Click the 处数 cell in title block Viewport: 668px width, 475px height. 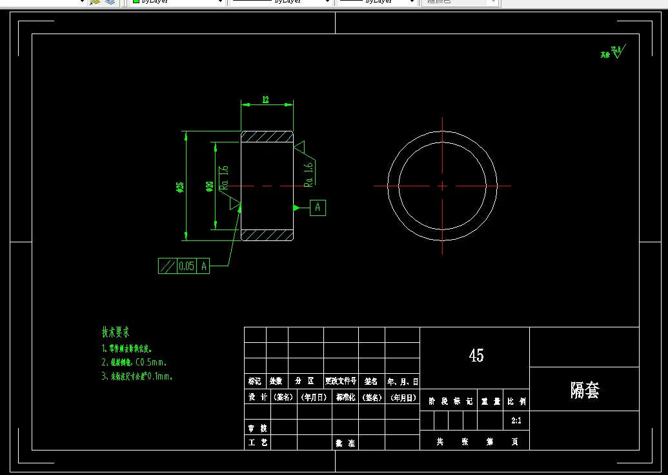click(x=276, y=382)
